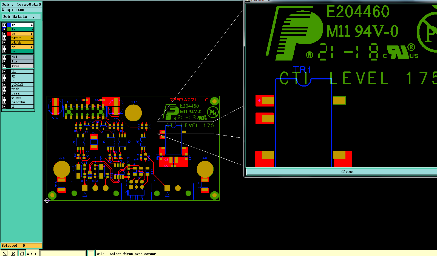This screenshot has height=256, width=437.
Task: Select the cvia layer name
Action: (x=22, y=93)
